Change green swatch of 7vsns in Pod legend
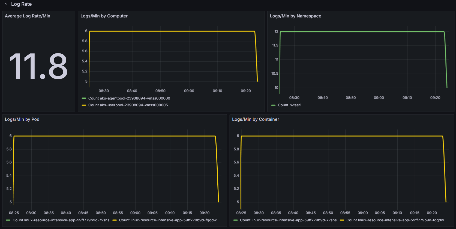The height and width of the screenshot is (229, 456). click(8, 220)
